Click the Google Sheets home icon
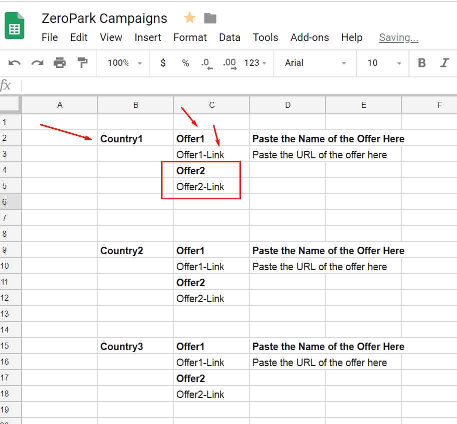The image size is (457, 424). [x=14, y=25]
